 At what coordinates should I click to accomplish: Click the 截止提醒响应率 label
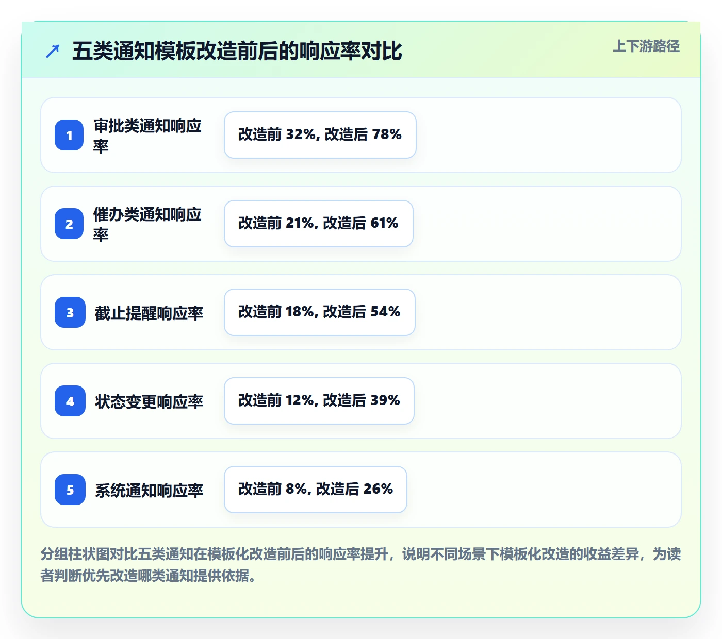pyautogui.click(x=149, y=313)
